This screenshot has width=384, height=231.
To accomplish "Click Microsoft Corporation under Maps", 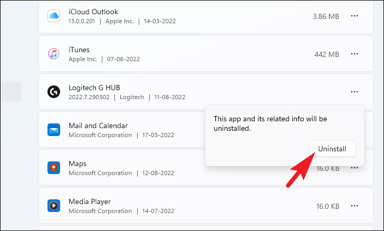I will (100, 173).
